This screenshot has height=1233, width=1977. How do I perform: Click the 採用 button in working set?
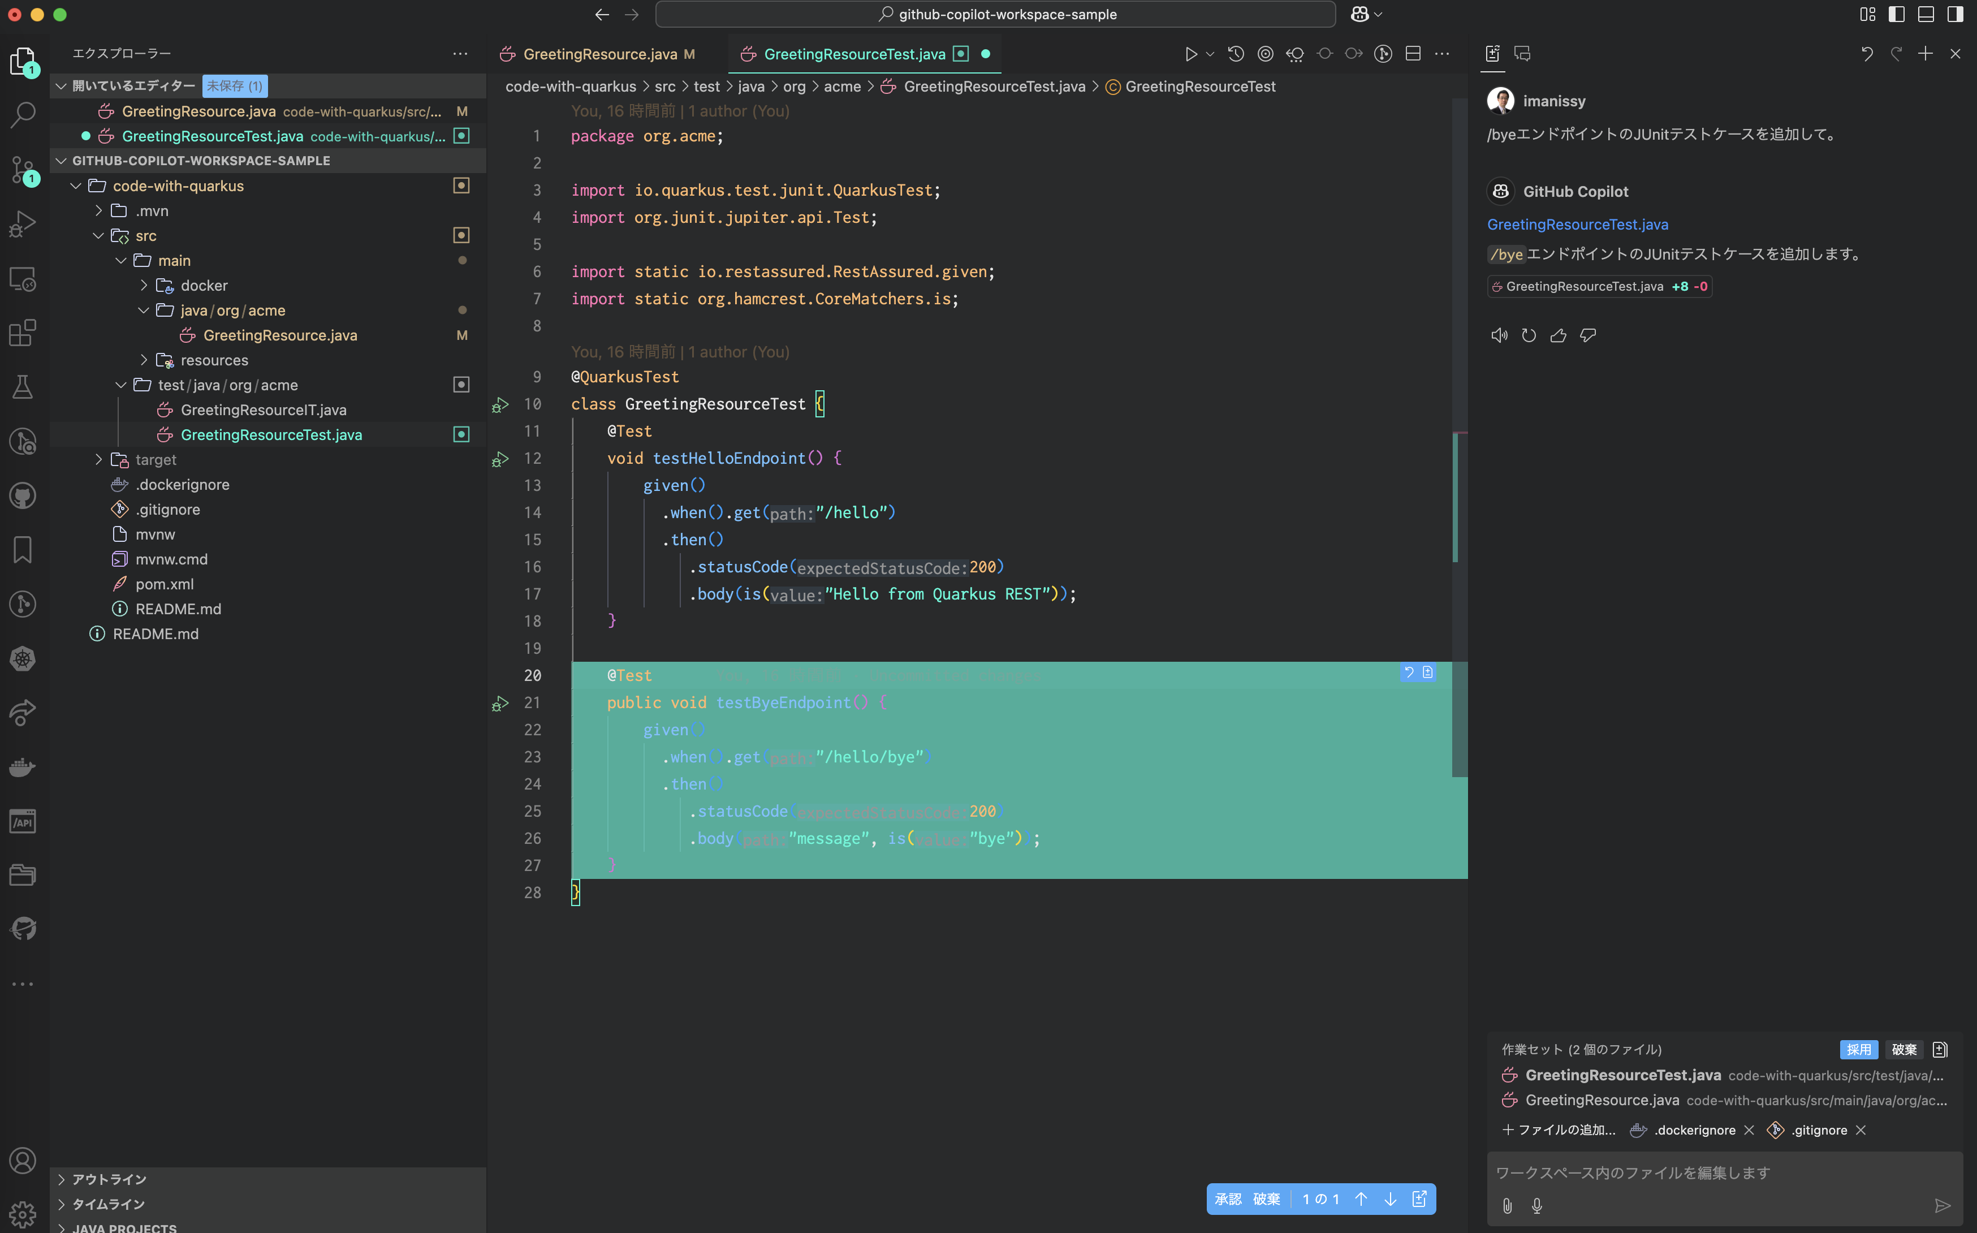click(x=1858, y=1050)
